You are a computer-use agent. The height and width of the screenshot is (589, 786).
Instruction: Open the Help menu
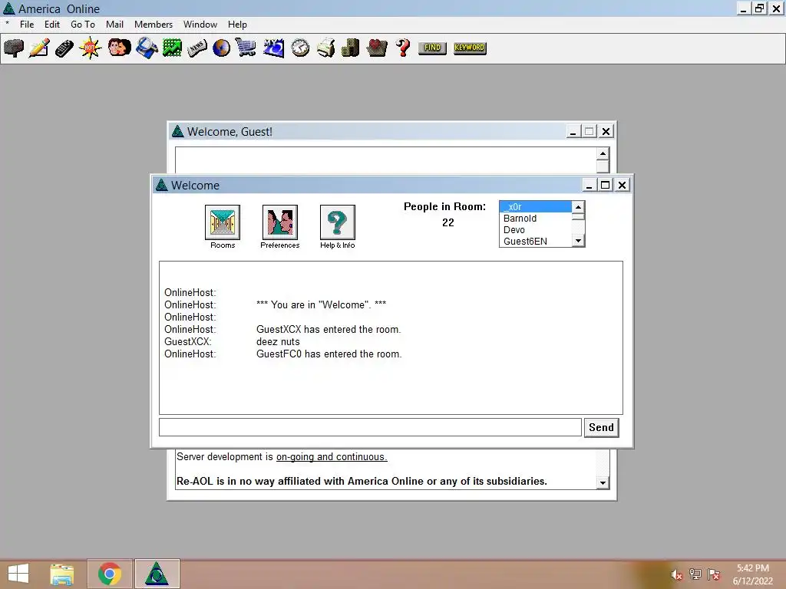237,25
